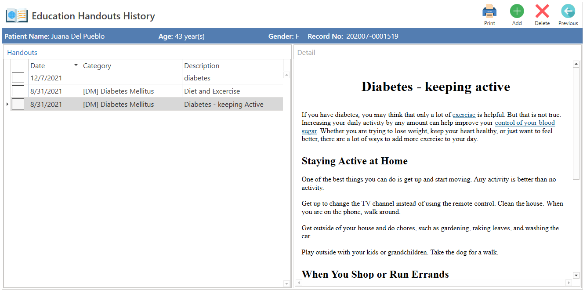The height and width of the screenshot is (290, 583).
Task: Click the red Delete icon
Action: [x=542, y=11]
